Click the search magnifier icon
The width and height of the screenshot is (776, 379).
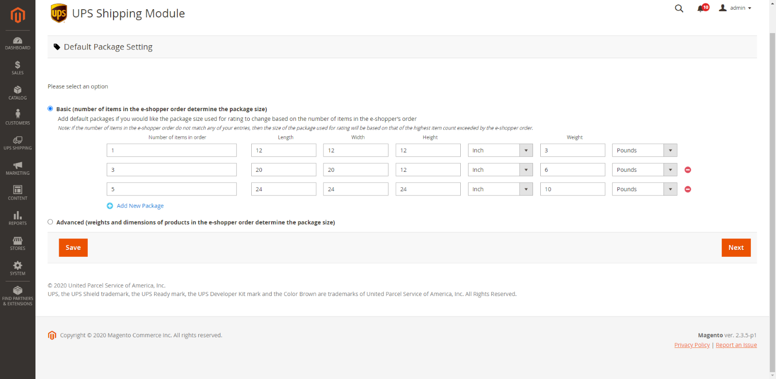pos(679,8)
